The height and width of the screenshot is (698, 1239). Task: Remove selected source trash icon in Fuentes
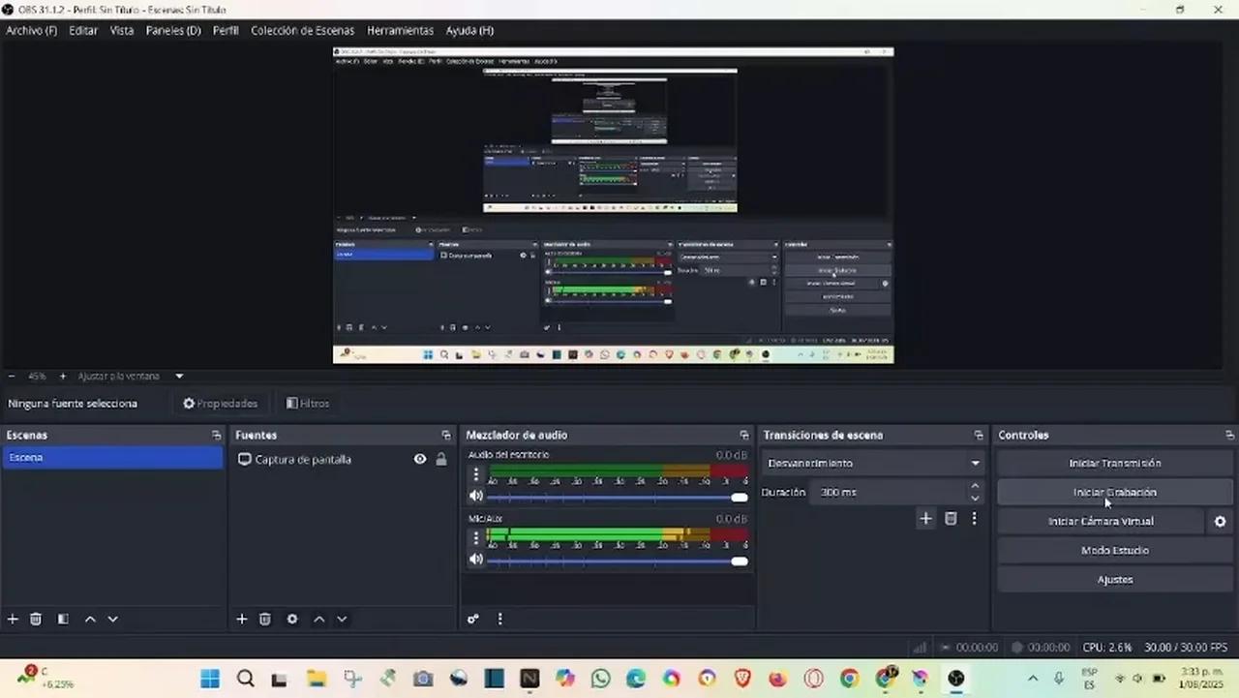tap(265, 620)
